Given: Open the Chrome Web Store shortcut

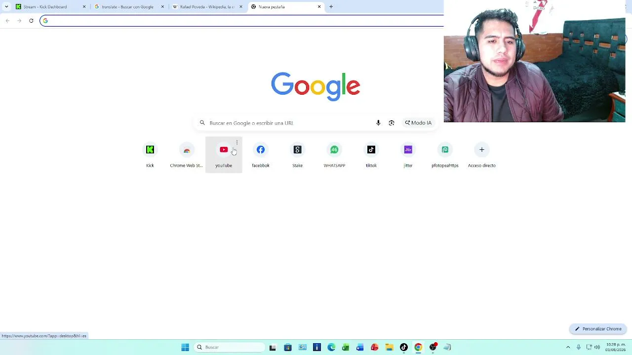Looking at the screenshot, I should pos(187,155).
